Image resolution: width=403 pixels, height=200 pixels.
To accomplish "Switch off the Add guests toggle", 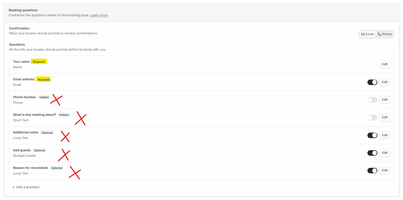I will point(372,153).
